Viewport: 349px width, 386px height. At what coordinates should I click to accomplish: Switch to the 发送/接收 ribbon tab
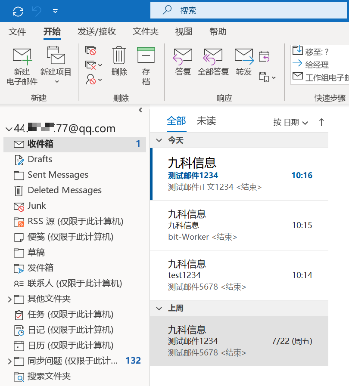pyautogui.click(x=97, y=31)
